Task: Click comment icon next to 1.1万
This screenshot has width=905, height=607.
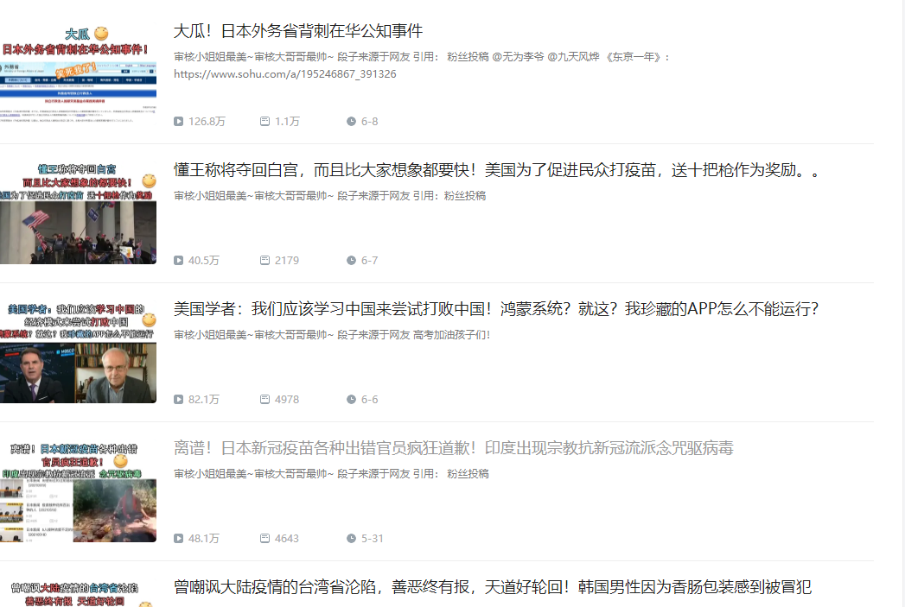Action: coord(264,121)
